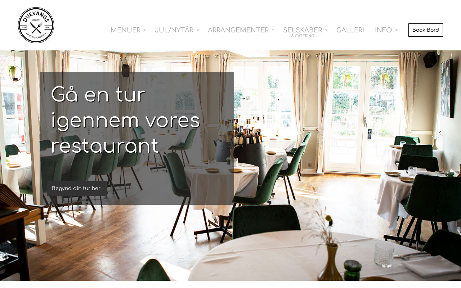The height and width of the screenshot is (288, 461).
Task: Open the MENUER menu
Action: (x=125, y=30)
